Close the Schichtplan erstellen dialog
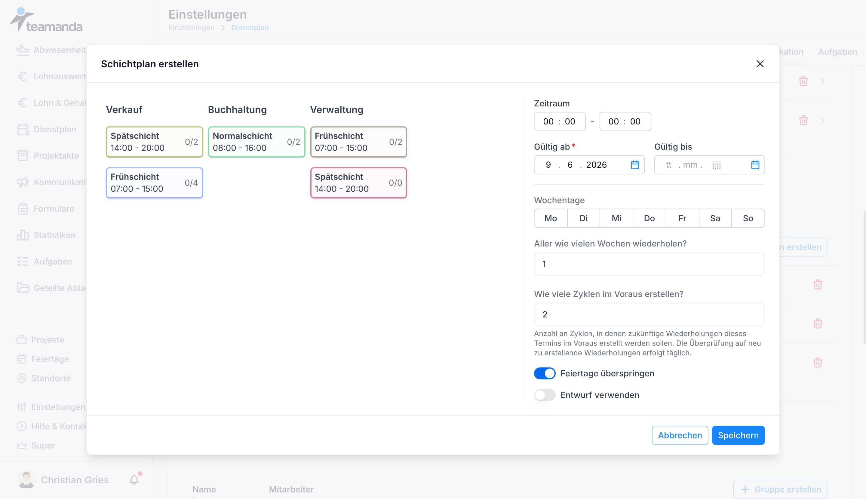 [760, 64]
